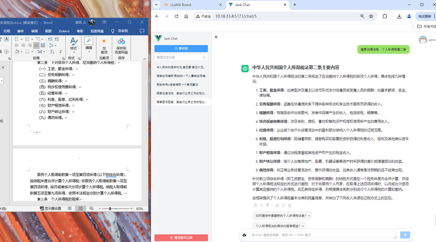
Task: Click the justify alignment icon in Word
Action: click(x=36, y=45)
